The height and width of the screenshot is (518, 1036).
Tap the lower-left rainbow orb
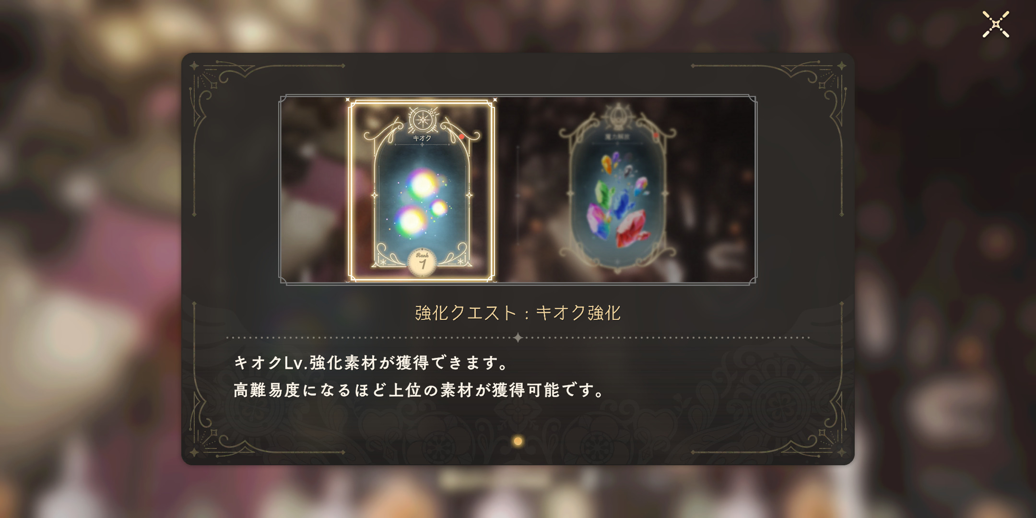click(411, 221)
